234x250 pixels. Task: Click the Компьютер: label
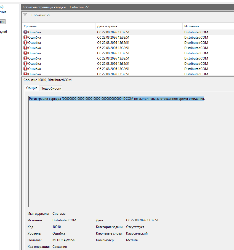(105, 240)
